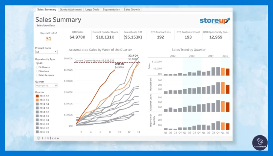The width and height of the screenshot is (273, 156).
Task: Click the 2014 Q4 legend color swatch
Action: click(x=37, y=104)
